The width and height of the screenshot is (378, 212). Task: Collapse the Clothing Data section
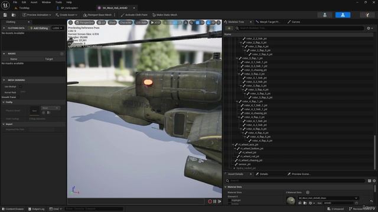coord(4,28)
